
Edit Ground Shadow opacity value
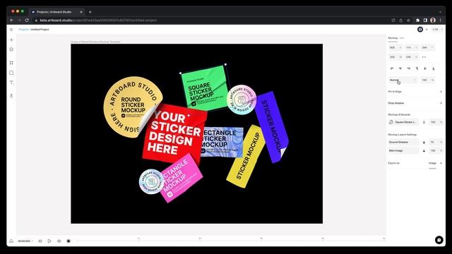point(436,143)
